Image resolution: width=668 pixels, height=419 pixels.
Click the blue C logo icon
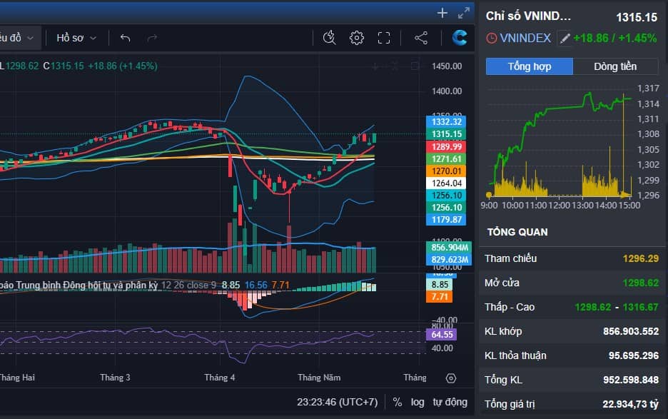click(460, 38)
